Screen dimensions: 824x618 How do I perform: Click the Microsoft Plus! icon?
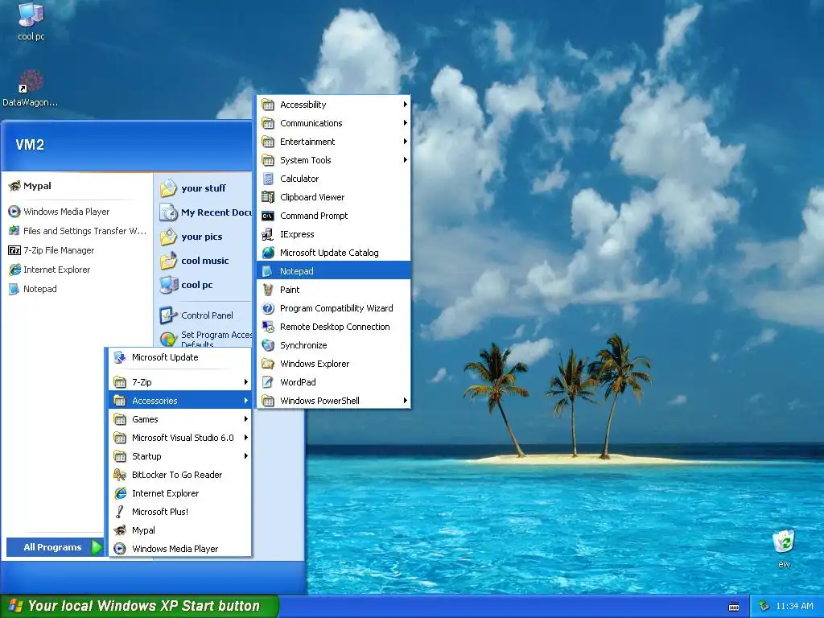[120, 512]
